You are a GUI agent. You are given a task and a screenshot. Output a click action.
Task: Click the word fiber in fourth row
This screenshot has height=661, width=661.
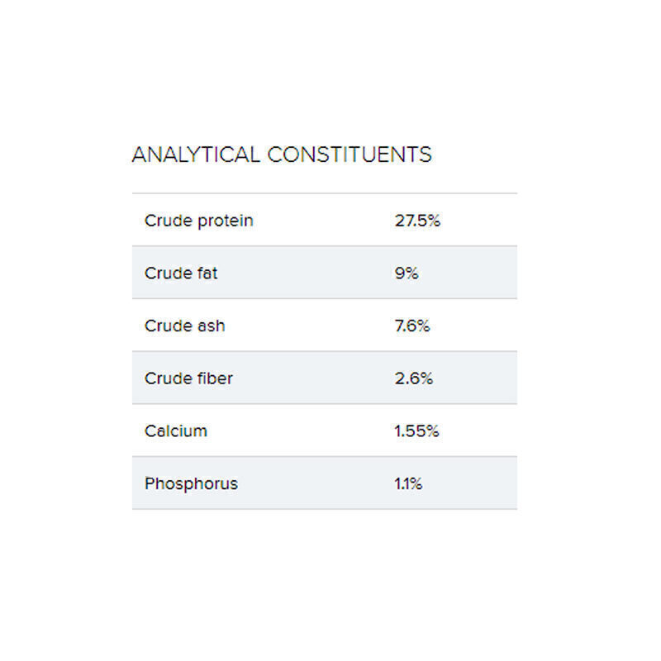pos(215,378)
